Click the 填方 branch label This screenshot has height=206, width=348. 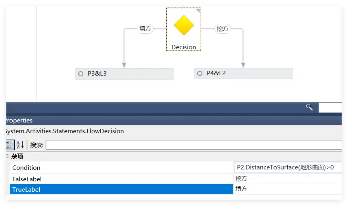pyautogui.click(x=145, y=29)
